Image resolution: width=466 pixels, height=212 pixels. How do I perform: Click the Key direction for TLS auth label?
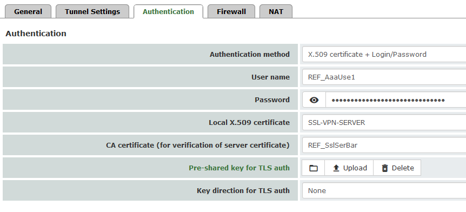click(243, 190)
